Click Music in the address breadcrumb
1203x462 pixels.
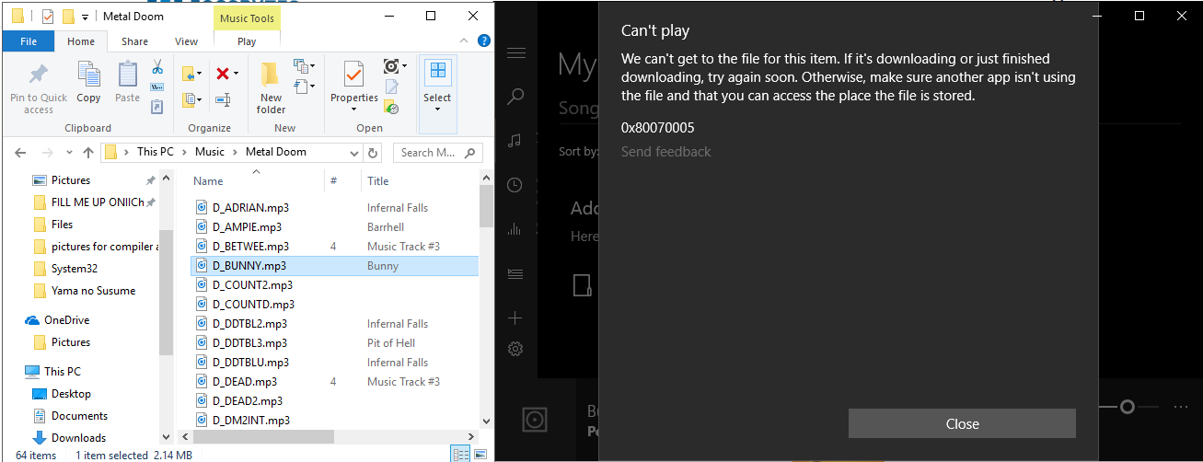click(x=210, y=152)
